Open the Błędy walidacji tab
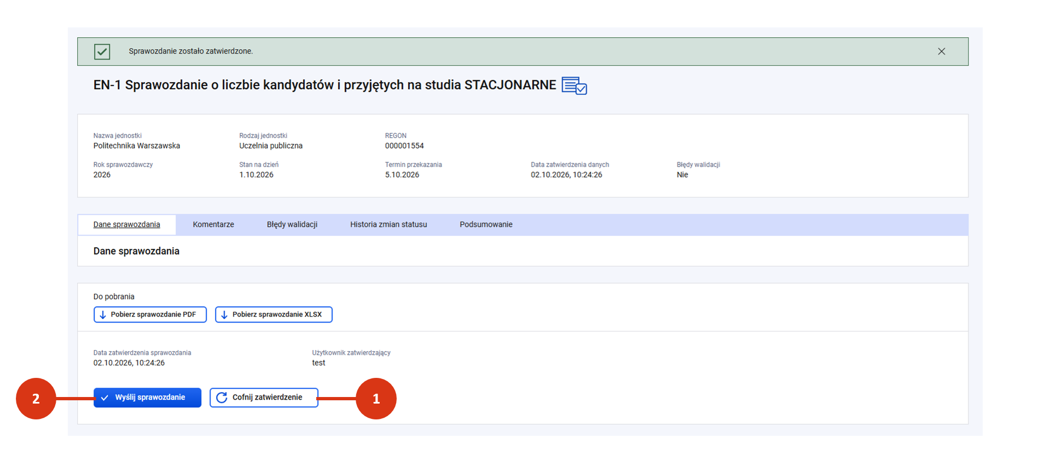This screenshot has width=1050, height=467. point(292,225)
